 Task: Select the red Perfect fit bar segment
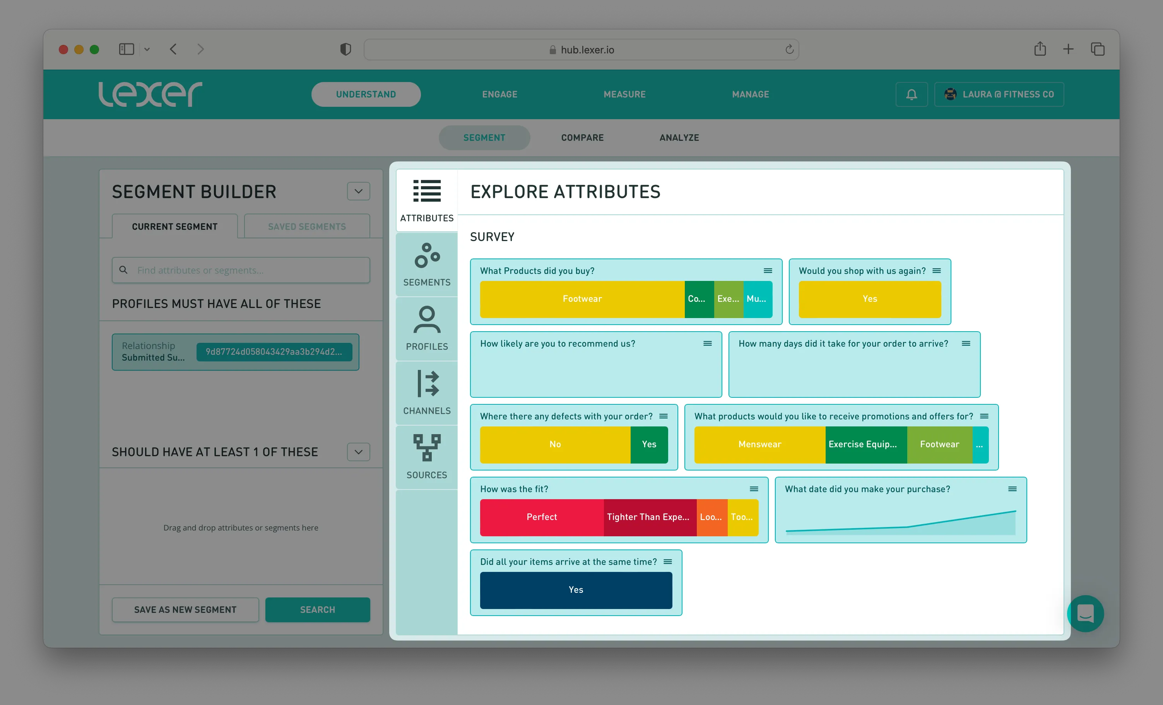tap(541, 517)
